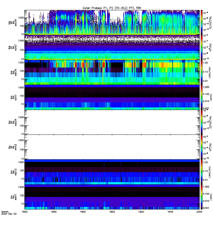This screenshot has width=213, height=228.
Task: Click the 'thb fbk scm1' panel axis label
Action: tap(13, 97)
